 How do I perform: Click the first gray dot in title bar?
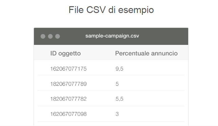click(43, 37)
